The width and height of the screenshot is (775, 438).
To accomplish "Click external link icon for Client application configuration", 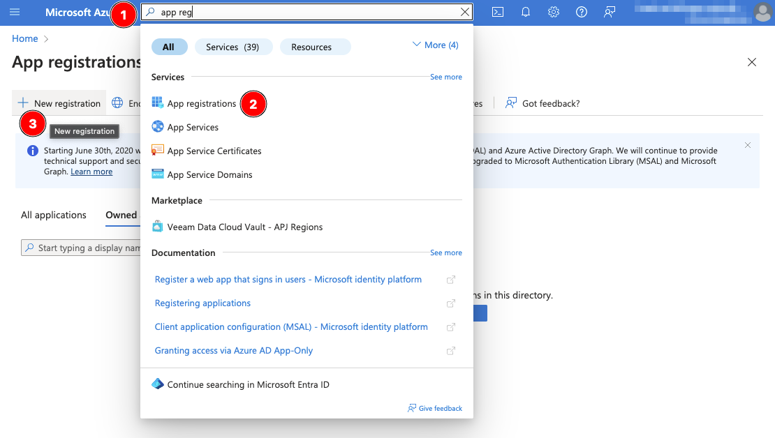I will pyautogui.click(x=451, y=327).
